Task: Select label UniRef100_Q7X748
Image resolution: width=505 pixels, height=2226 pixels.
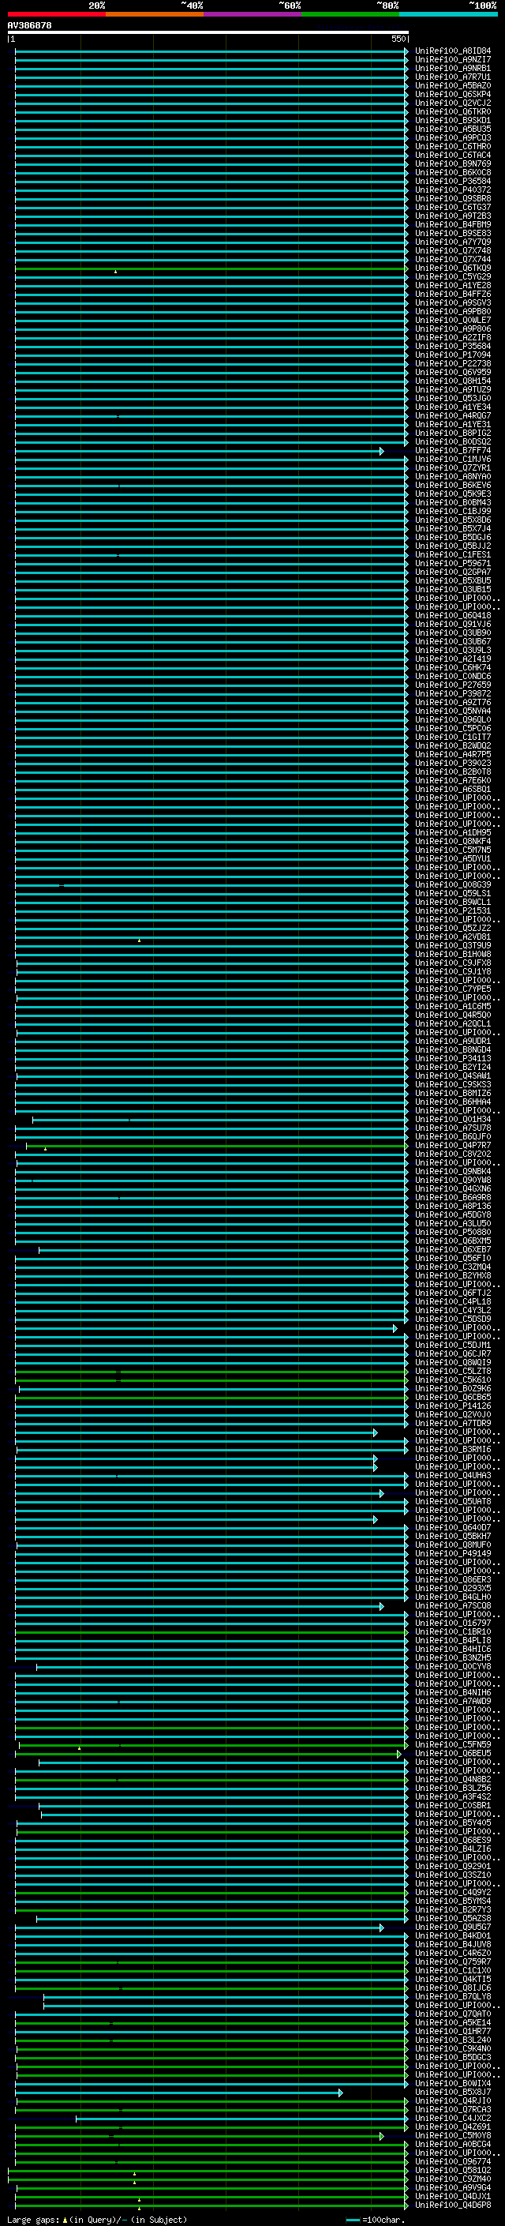Action: (452, 250)
